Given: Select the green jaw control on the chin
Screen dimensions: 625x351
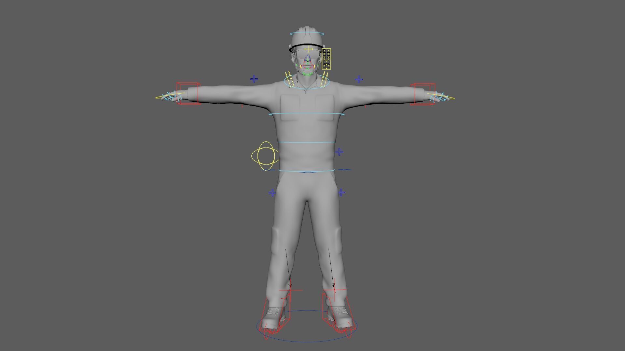Looking at the screenshot, I should [x=308, y=74].
